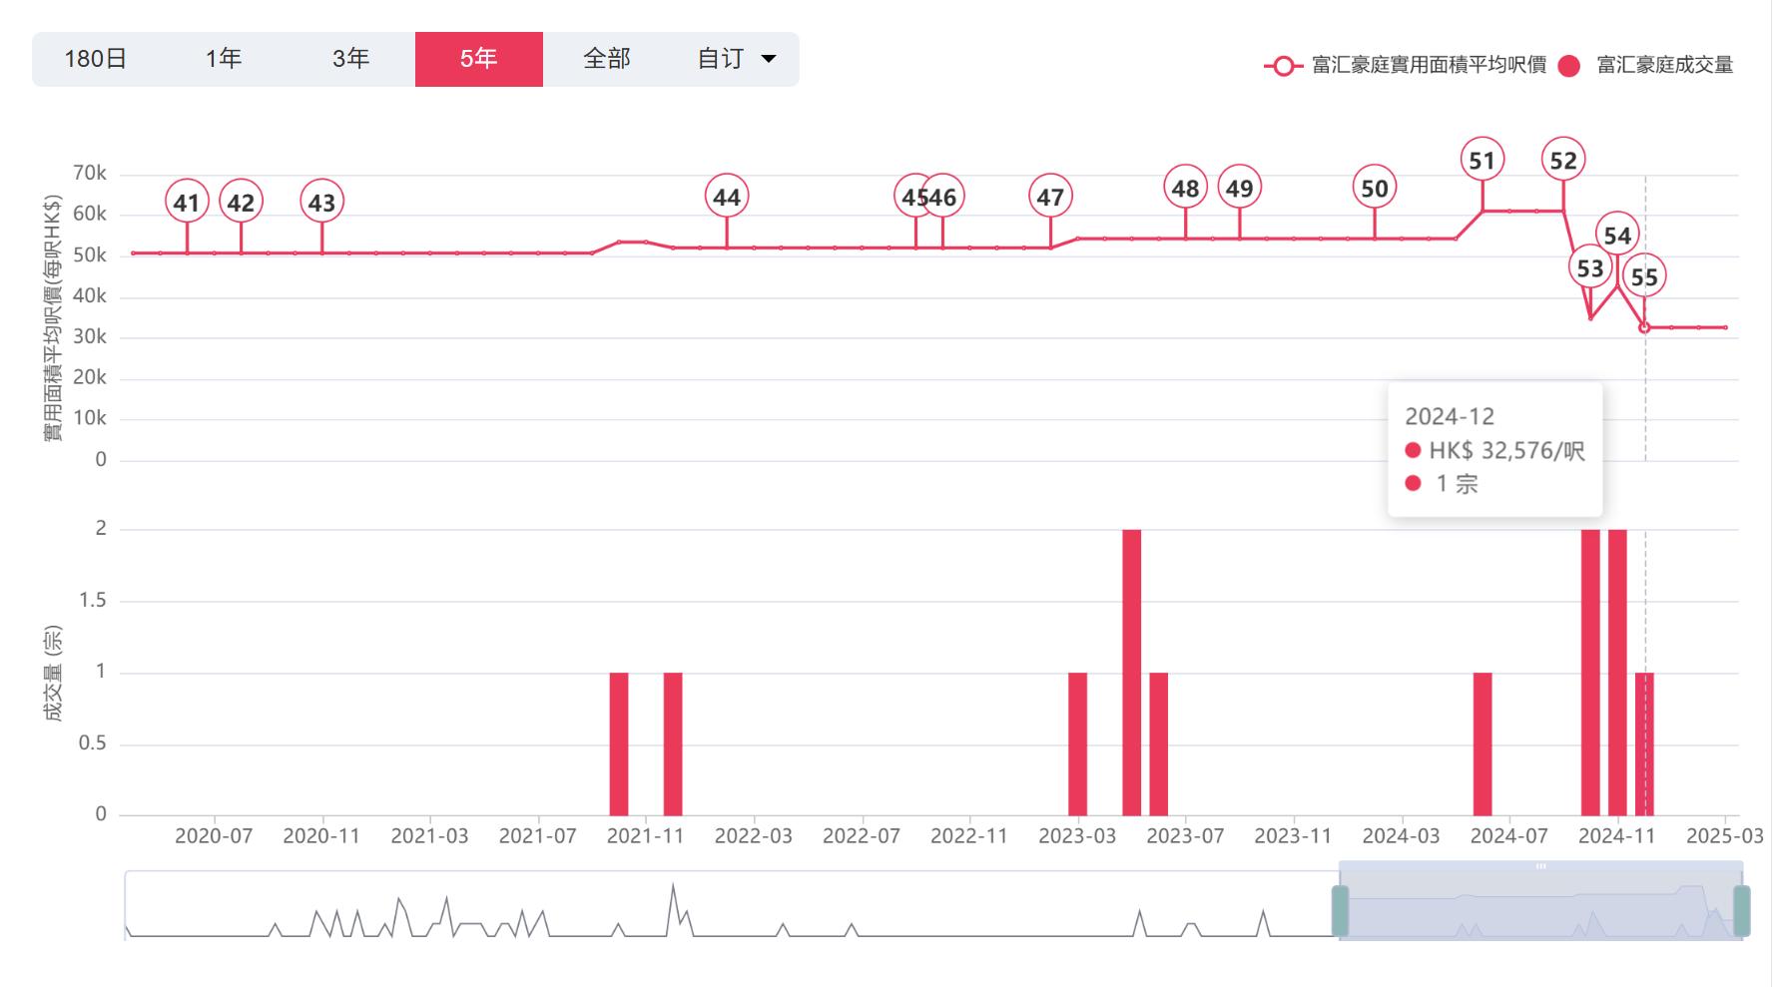Select transaction marker 50
The image size is (1776, 987).
tap(1375, 188)
